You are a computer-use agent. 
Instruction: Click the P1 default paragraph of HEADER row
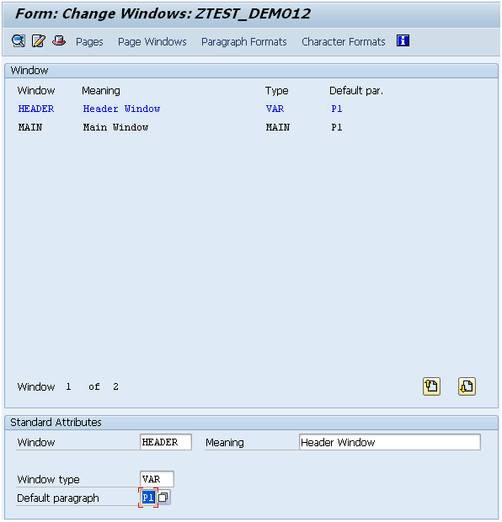point(336,109)
